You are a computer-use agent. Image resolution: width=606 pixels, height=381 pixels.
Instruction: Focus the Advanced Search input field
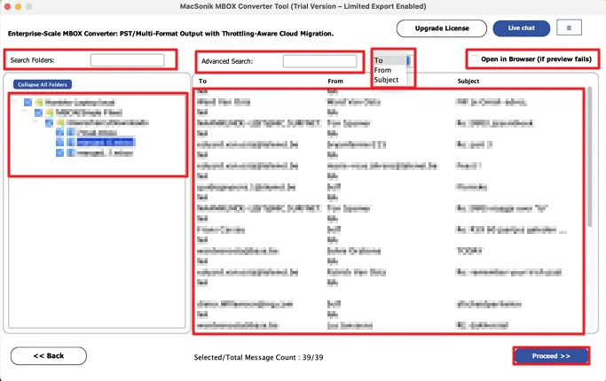(x=320, y=61)
